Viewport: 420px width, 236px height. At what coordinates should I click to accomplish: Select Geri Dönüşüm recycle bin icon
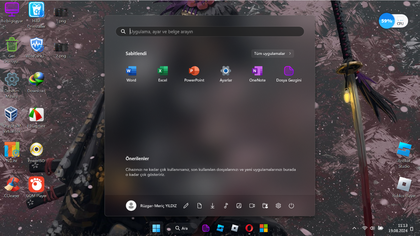coord(12,50)
